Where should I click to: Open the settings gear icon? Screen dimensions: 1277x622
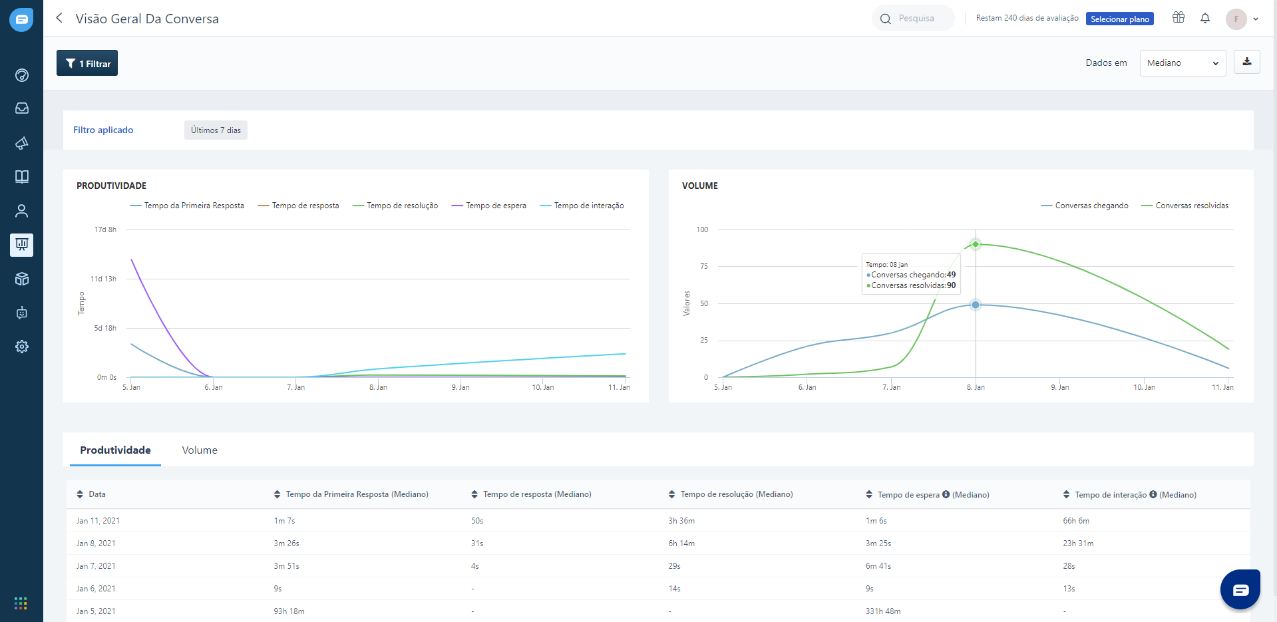22,347
